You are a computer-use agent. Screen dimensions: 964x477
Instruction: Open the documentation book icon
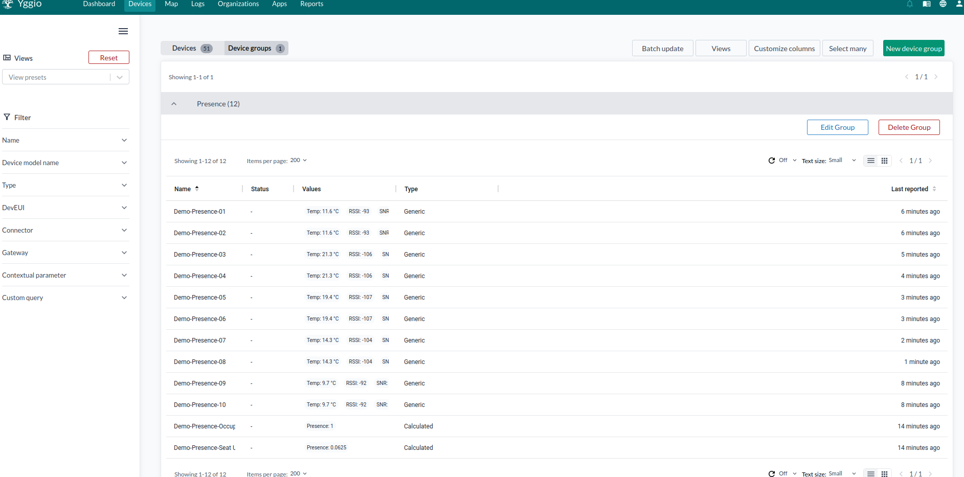(x=927, y=4)
